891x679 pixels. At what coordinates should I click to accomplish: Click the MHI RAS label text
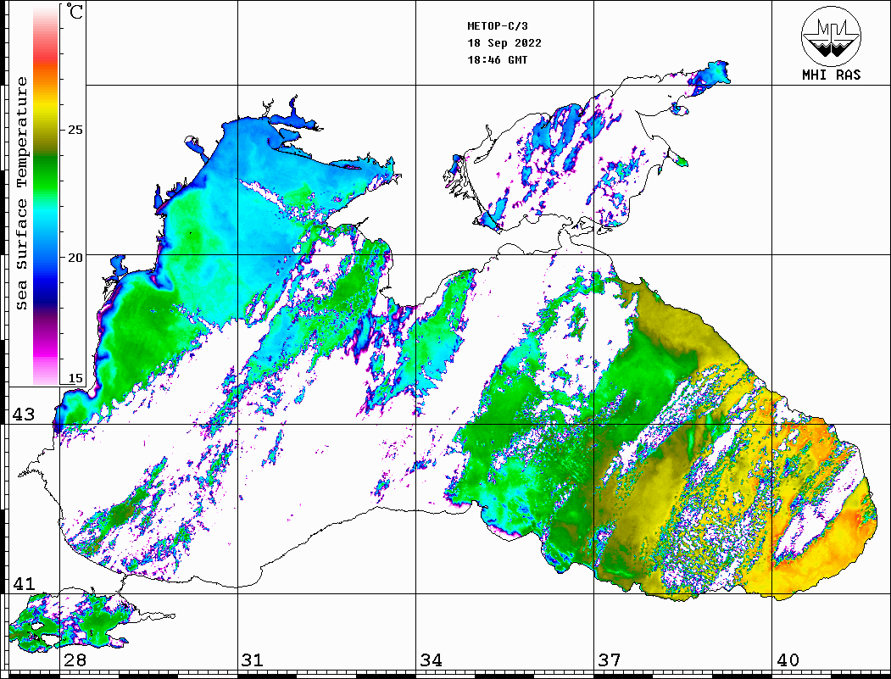832,75
